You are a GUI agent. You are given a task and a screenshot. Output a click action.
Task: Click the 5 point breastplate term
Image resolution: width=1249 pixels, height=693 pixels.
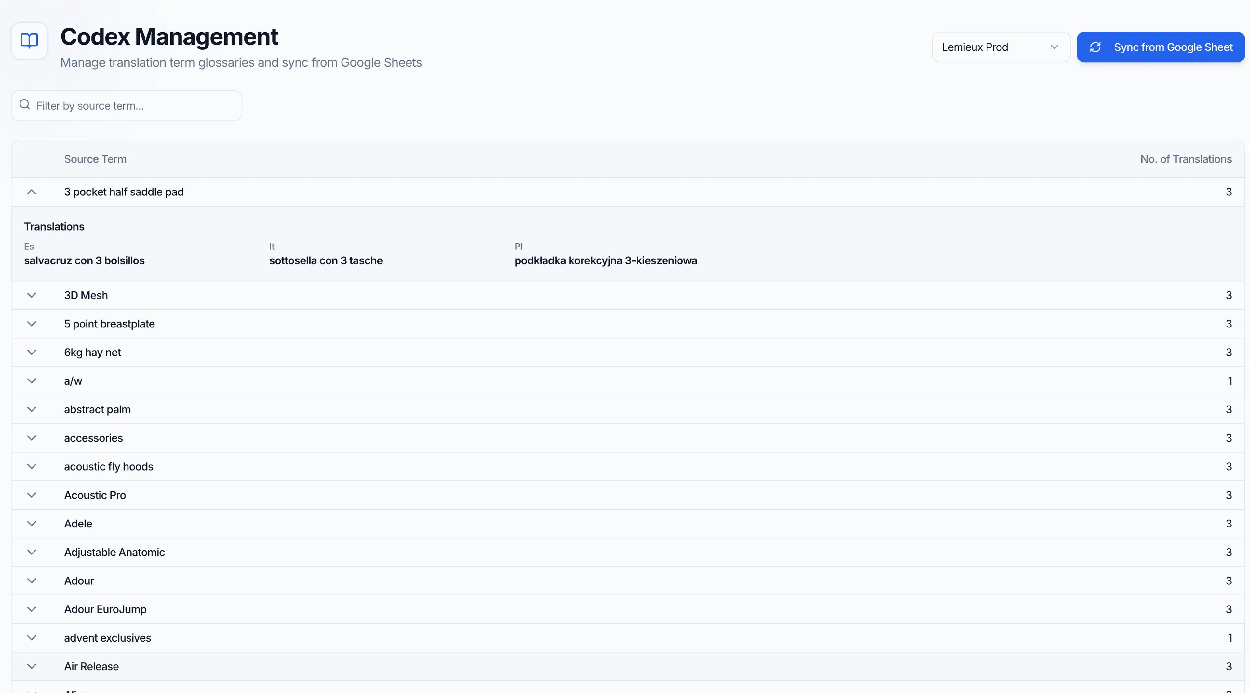[x=109, y=324]
